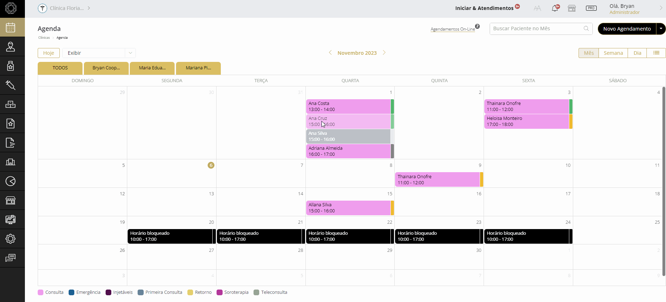Open the Novo Agendamento dropdown arrow

661,29
